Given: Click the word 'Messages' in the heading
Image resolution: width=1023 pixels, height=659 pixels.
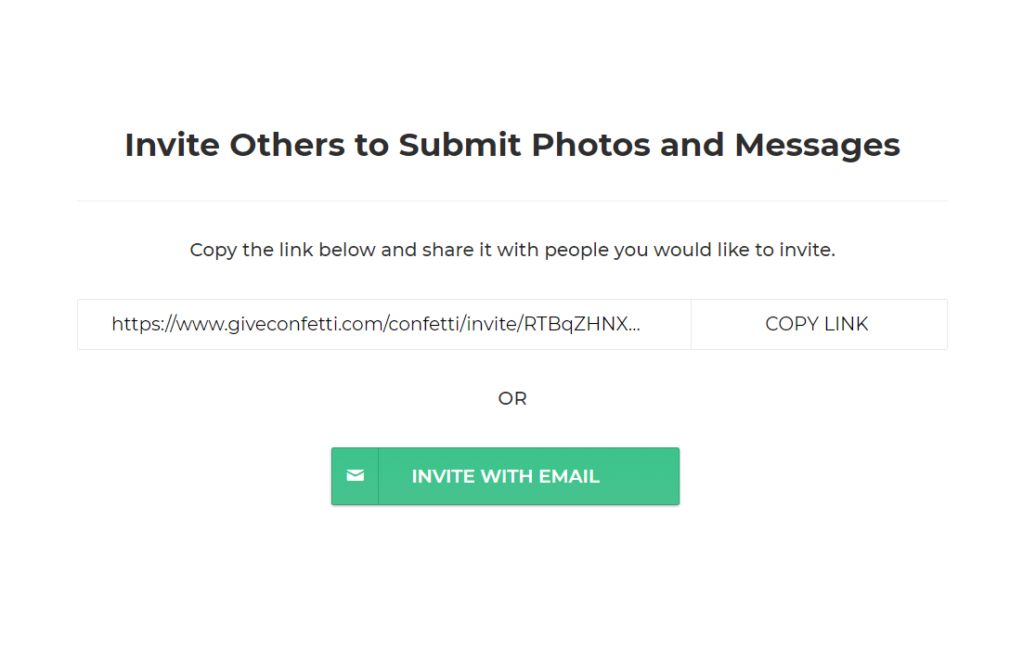Looking at the screenshot, I should (x=817, y=145).
